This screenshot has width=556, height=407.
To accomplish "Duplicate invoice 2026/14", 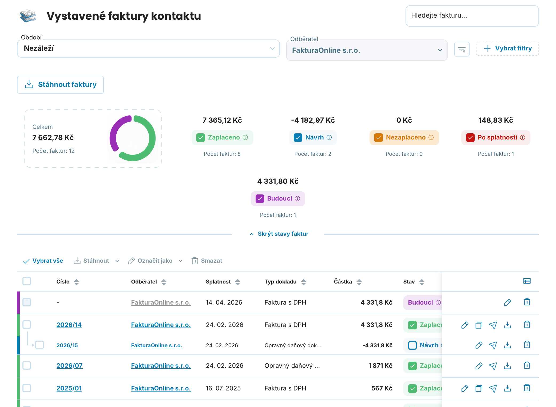I will pyautogui.click(x=479, y=325).
